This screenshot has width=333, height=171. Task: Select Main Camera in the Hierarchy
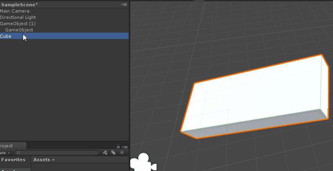[x=64, y=11]
